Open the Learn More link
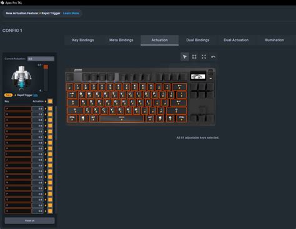The image size is (296, 229). click(71, 13)
